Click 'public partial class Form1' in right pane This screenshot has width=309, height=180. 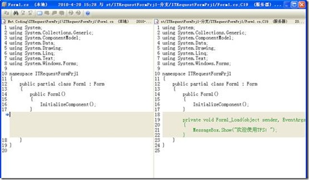[x=205, y=84]
